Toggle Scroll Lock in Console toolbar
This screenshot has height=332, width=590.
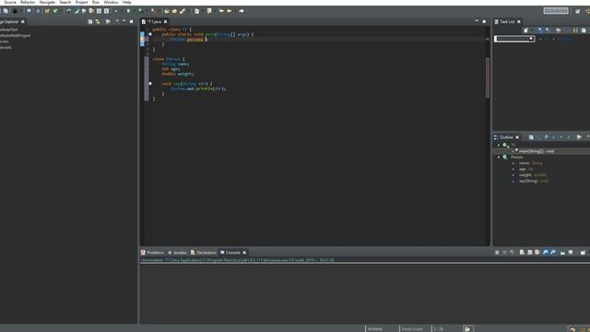[x=530, y=253]
